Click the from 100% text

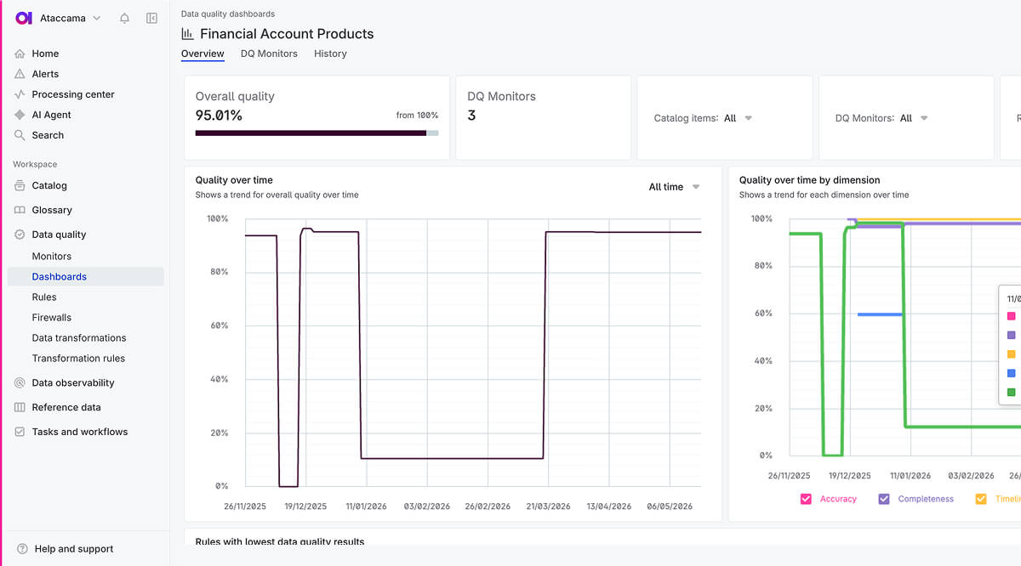pyautogui.click(x=417, y=116)
